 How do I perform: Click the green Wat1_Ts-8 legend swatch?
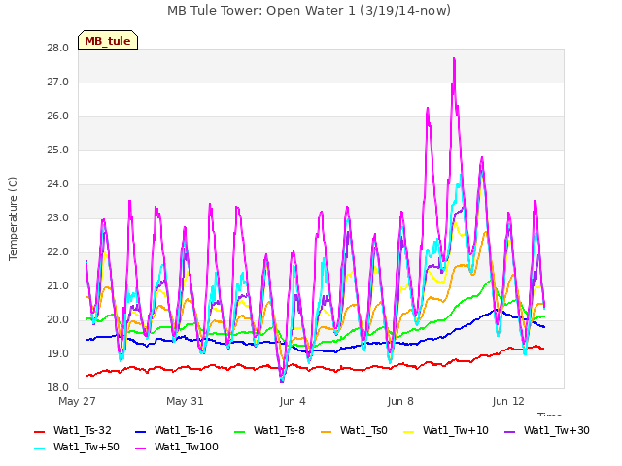click(x=240, y=431)
